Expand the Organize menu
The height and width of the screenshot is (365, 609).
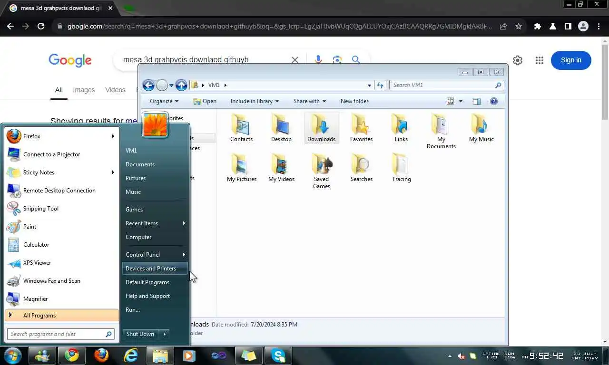pyautogui.click(x=164, y=101)
